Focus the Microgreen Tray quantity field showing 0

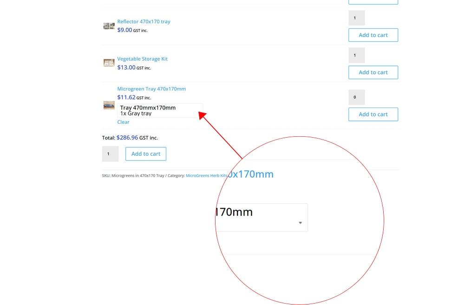point(356,97)
